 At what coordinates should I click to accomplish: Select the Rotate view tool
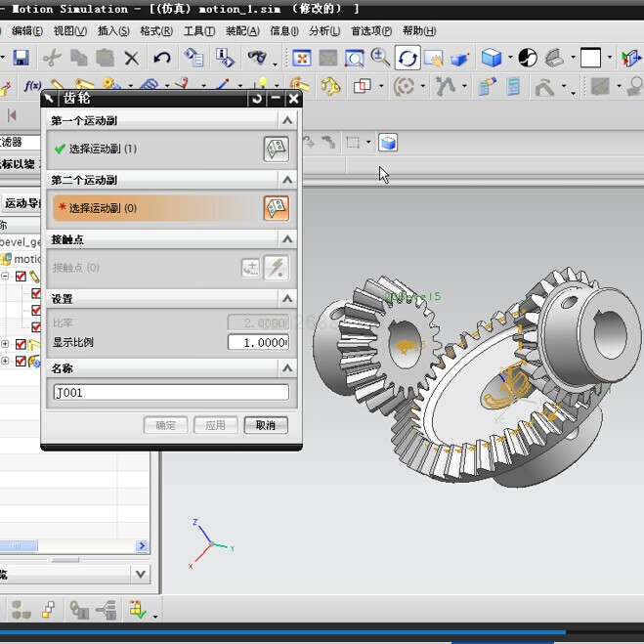408,59
